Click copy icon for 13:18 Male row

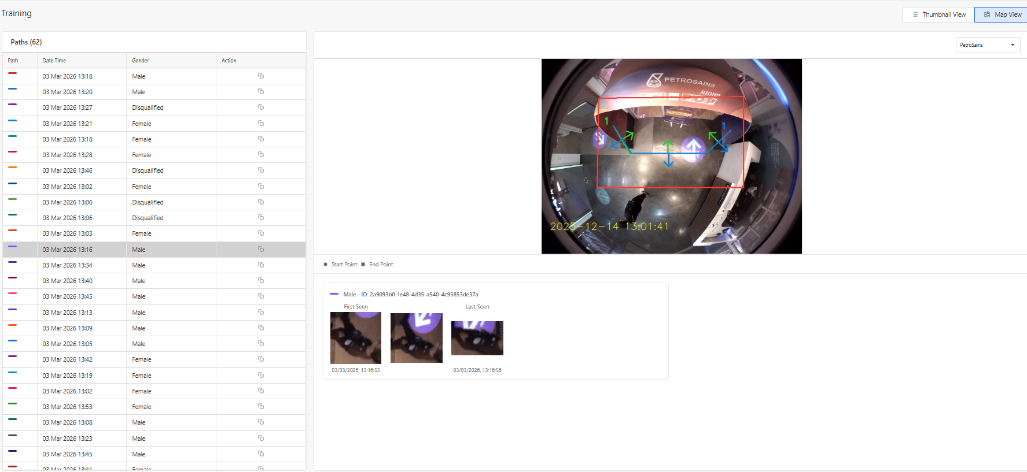(x=261, y=76)
